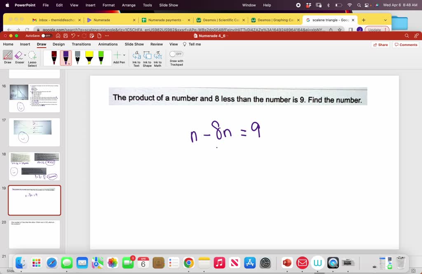Switch to Numerade payments tab in Chrome
422x274 pixels.
point(166,20)
